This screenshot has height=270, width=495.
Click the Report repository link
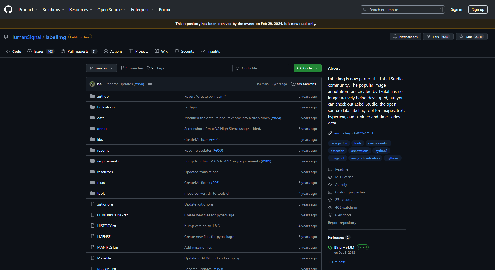[342, 223]
